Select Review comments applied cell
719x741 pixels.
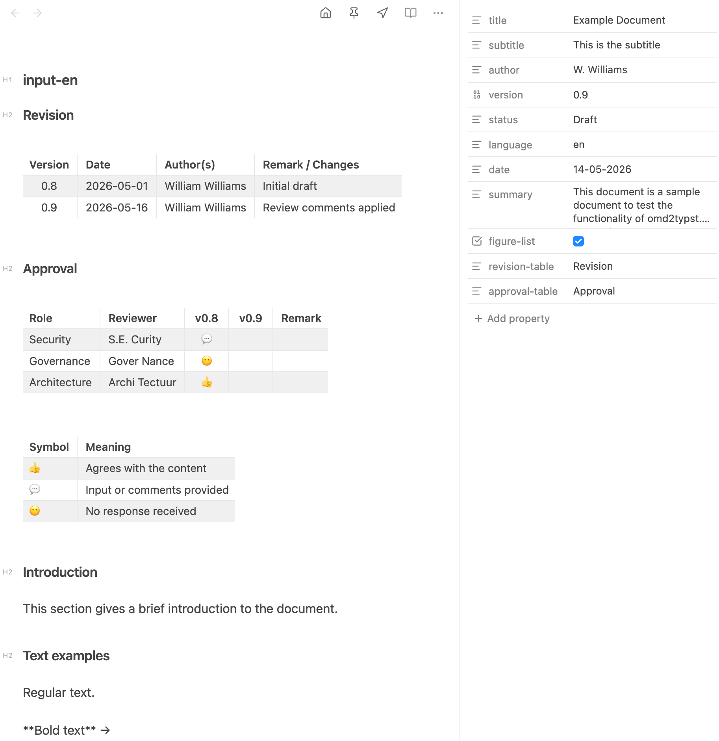[328, 207]
